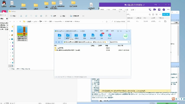The height and width of the screenshot is (104, 185).
Task: Switch archive view to list mode
Action: pos(61,42)
